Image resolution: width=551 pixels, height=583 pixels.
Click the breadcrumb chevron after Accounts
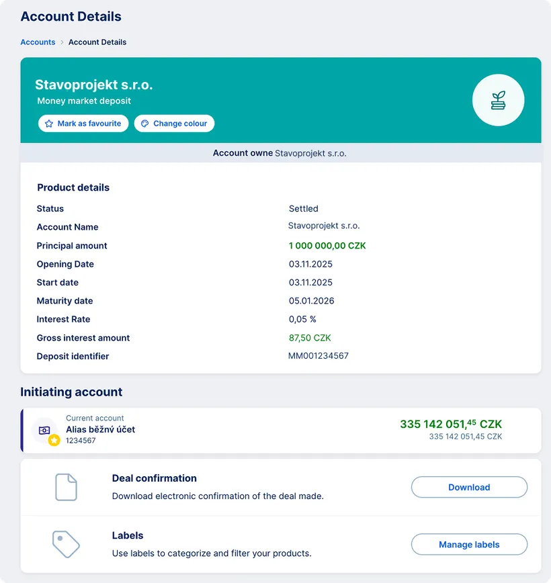[x=60, y=42]
